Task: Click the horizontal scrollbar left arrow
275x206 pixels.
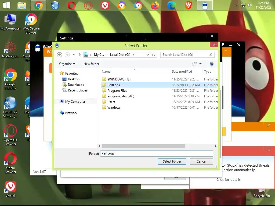Action: point(99,146)
